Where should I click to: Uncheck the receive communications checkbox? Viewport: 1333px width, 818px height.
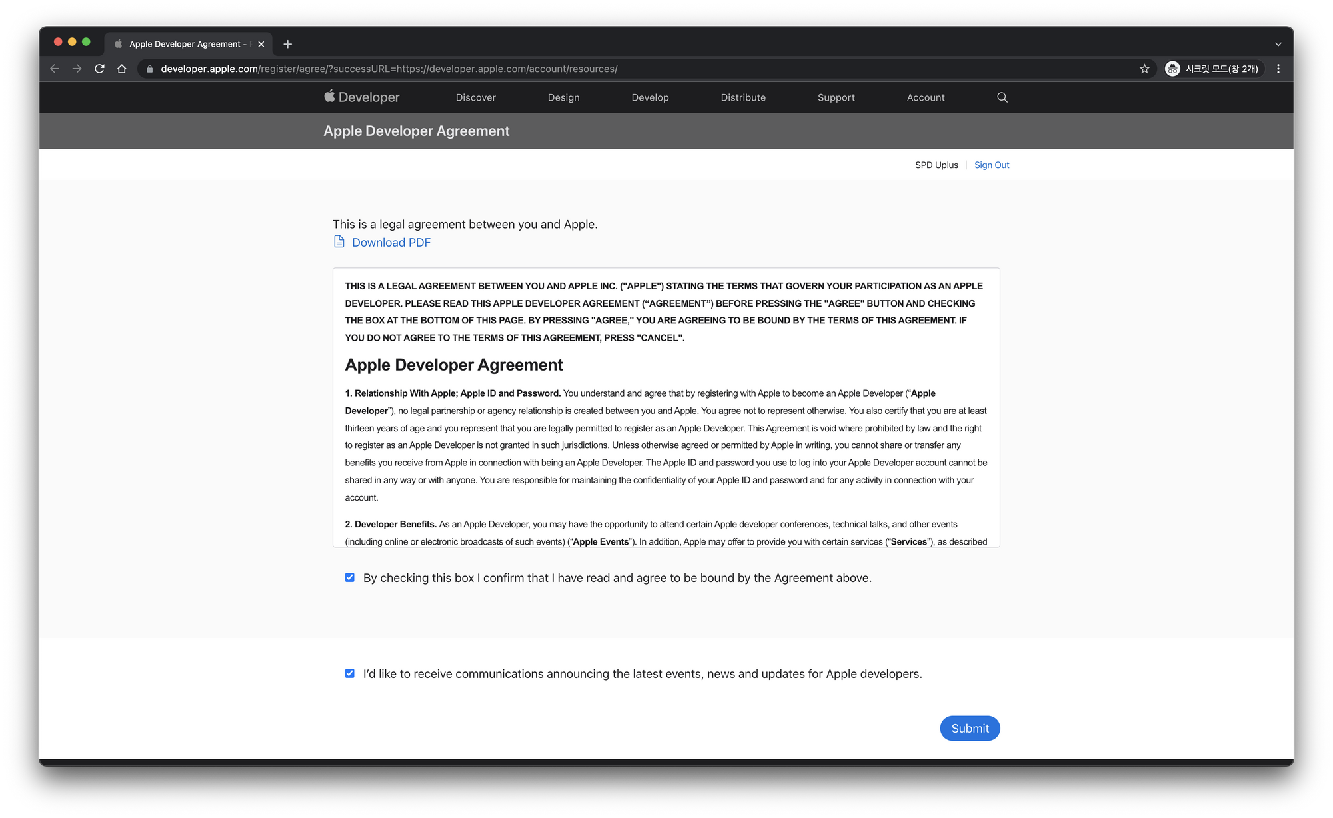(x=350, y=673)
